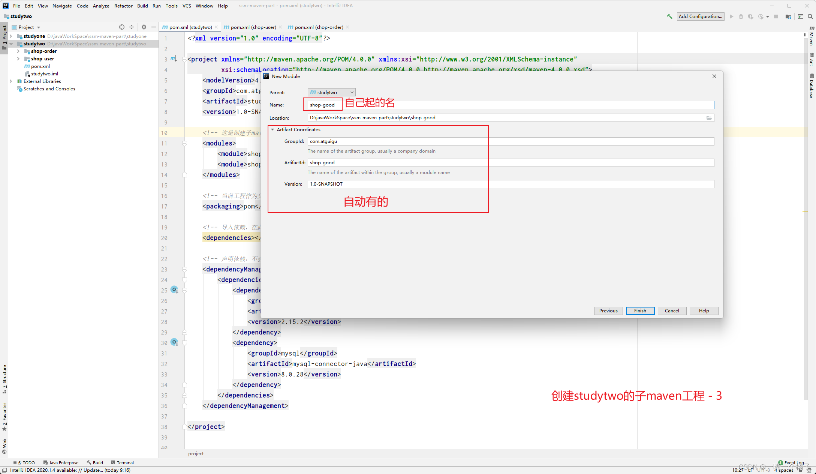
Task: Open the Favorites tool window on left sidebar
Action: point(4,416)
